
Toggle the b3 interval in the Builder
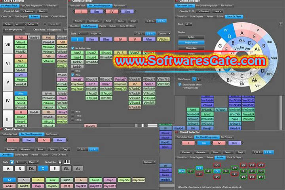tap(199, 168)
